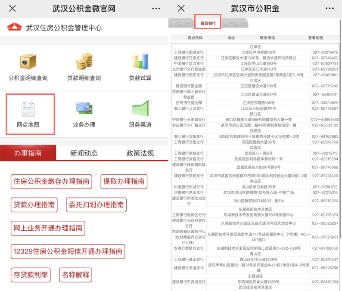Click phone number 027-83324520
Screen dimensions: 342x291
pos(325,102)
